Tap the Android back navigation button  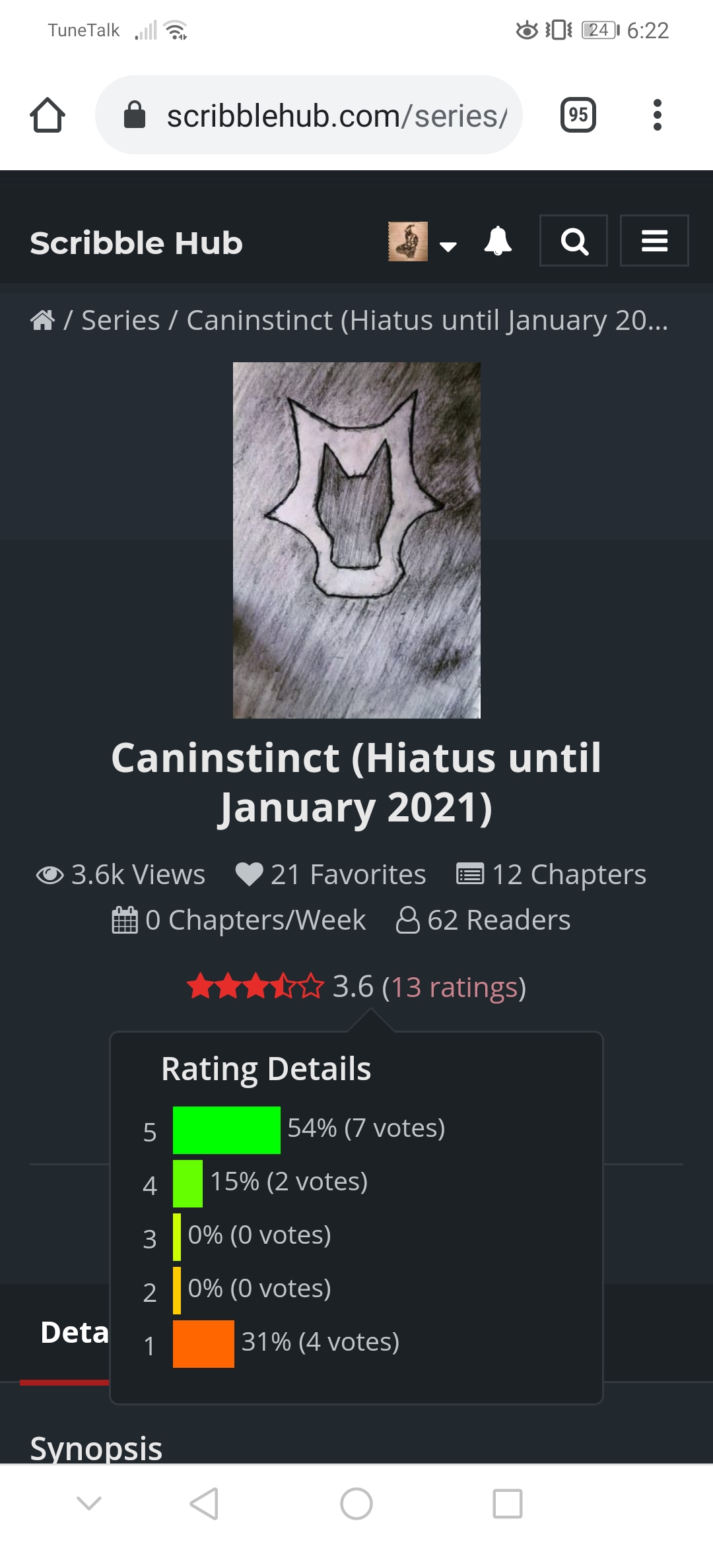pos(204,1504)
